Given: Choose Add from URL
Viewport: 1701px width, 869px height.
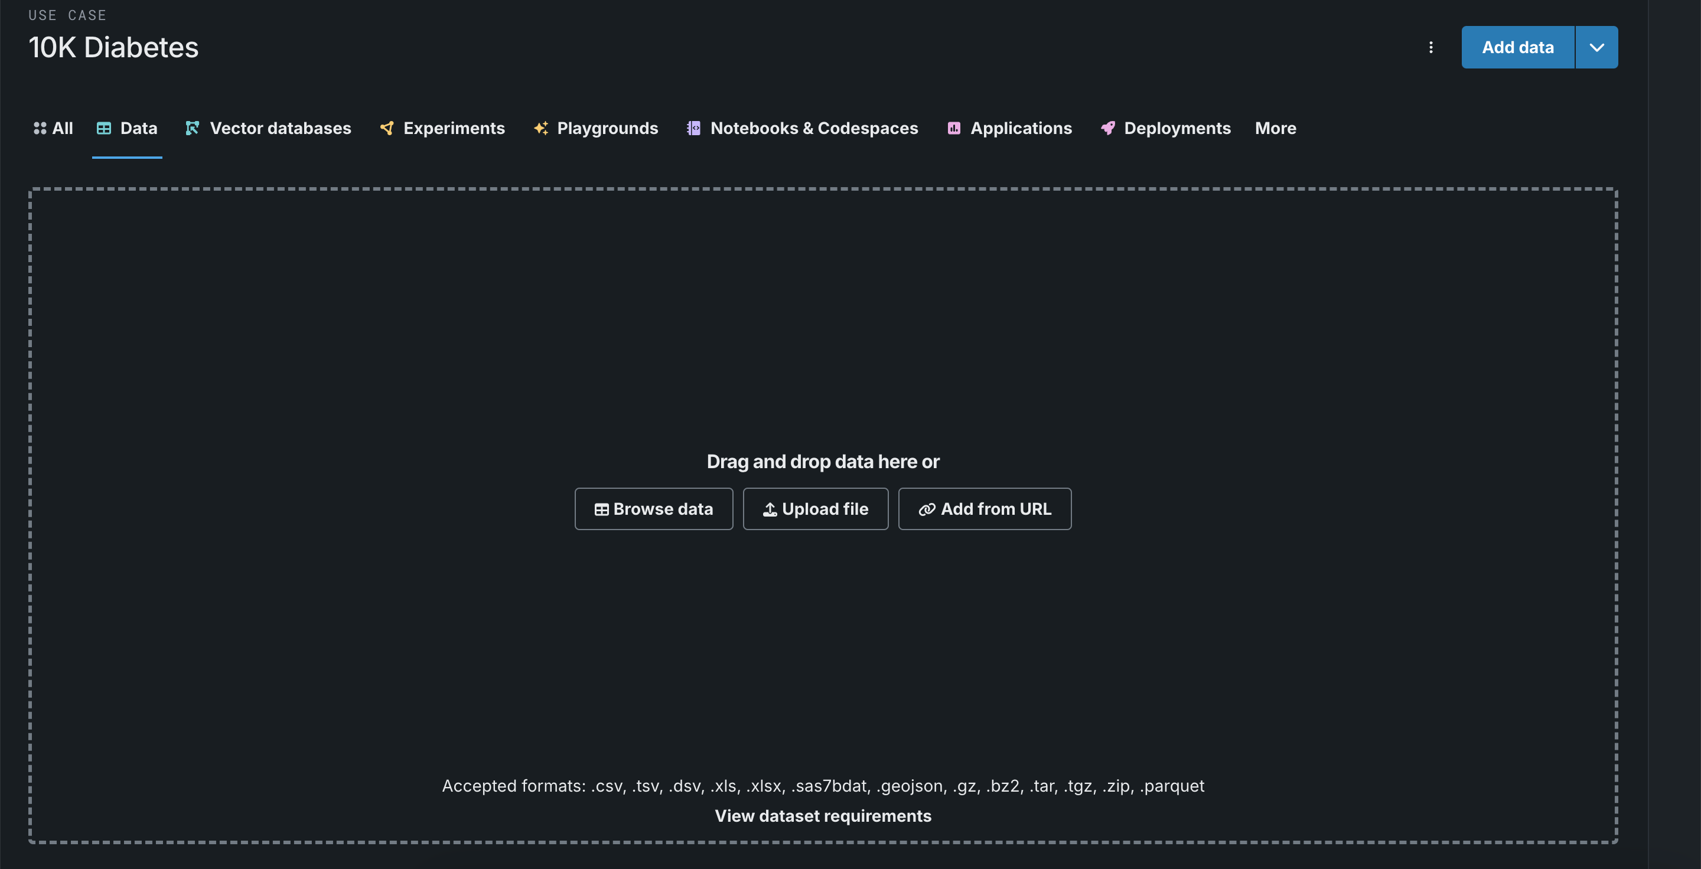Looking at the screenshot, I should click(984, 509).
